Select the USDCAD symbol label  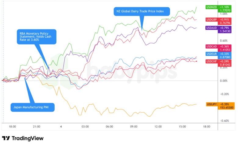click(211, 47)
